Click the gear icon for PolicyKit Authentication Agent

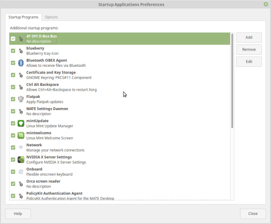pos(21,196)
